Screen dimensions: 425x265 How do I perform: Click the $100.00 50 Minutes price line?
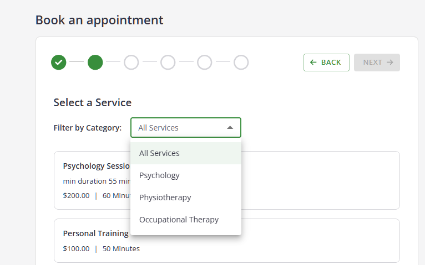click(102, 249)
